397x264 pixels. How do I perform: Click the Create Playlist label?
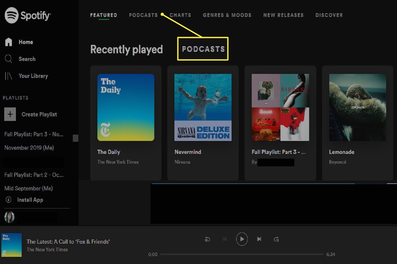[39, 114]
